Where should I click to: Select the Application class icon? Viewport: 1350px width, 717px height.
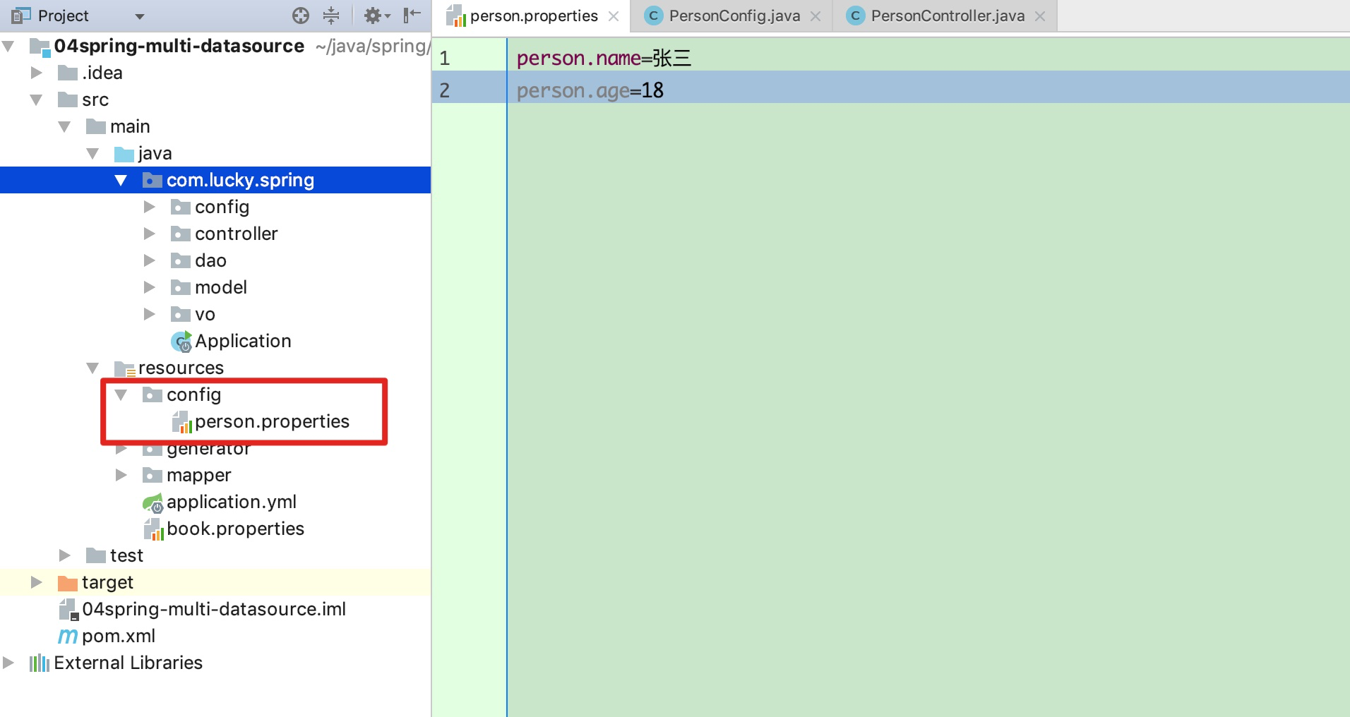[181, 342]
